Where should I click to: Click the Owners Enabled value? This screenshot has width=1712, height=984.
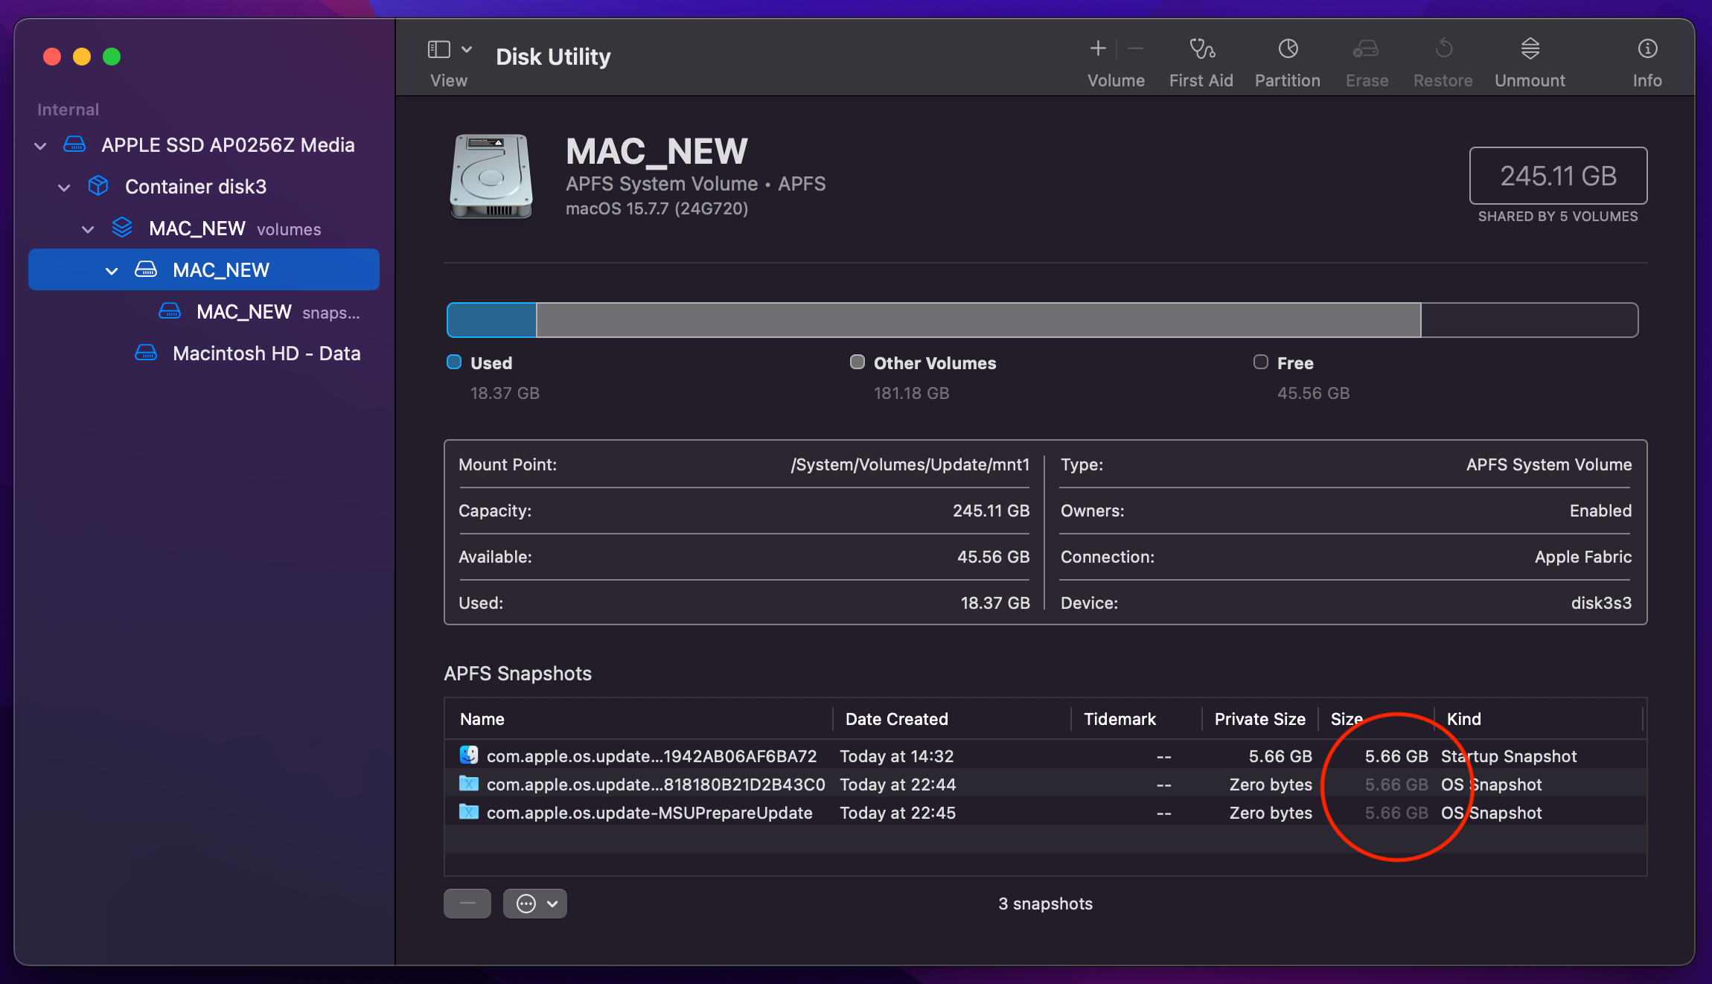[1601, 511]
